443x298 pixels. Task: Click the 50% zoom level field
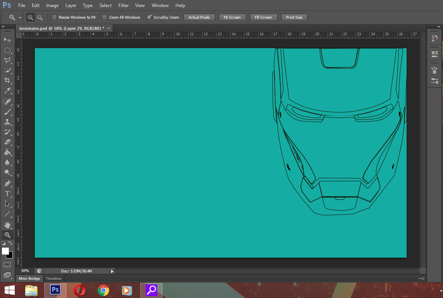click(25, 271)
